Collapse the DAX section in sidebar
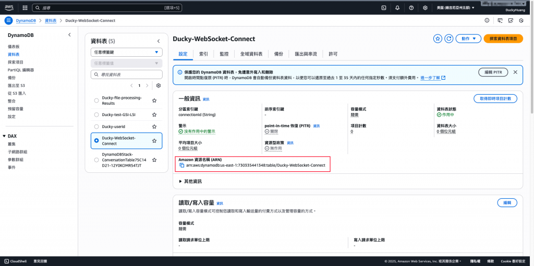534x266 pixels. [4, 136]
